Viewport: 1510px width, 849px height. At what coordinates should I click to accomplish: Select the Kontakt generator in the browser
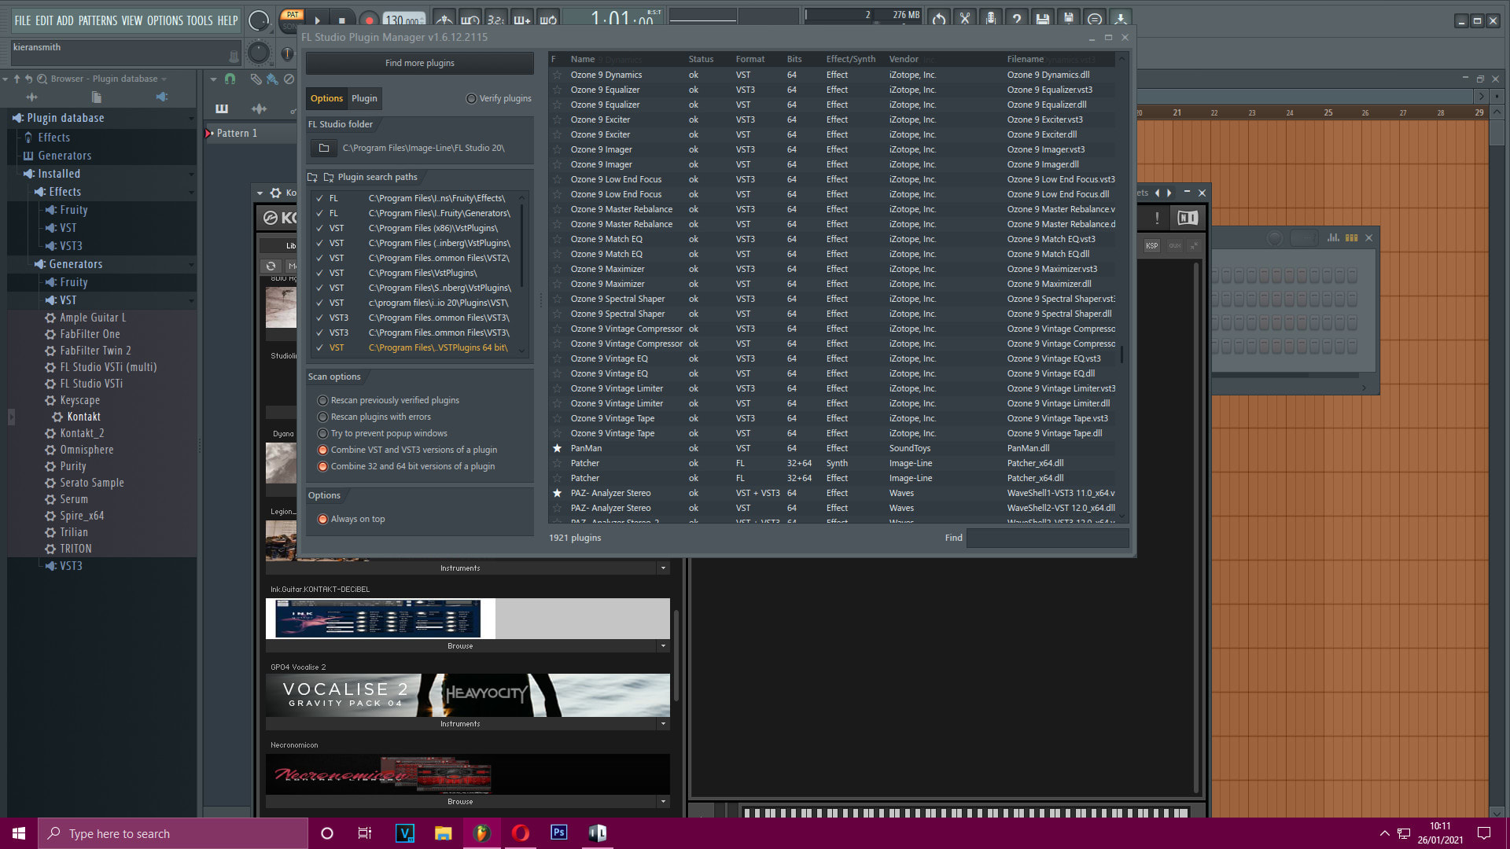tap(83, 417)
